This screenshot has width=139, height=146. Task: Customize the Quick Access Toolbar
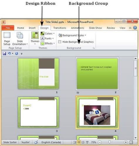(x=22, y=54)
